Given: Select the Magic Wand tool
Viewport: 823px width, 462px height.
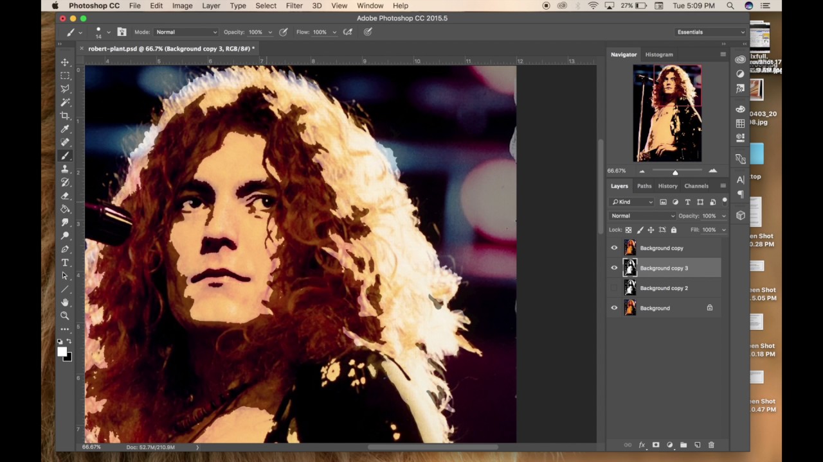Looking at the screenshot, I should pyautogui.click(x=65, y=102).
